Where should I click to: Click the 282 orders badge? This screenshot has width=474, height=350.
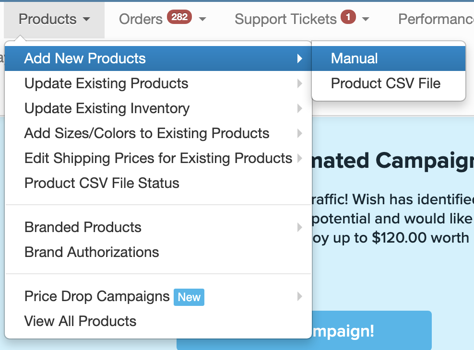(179, 17)
